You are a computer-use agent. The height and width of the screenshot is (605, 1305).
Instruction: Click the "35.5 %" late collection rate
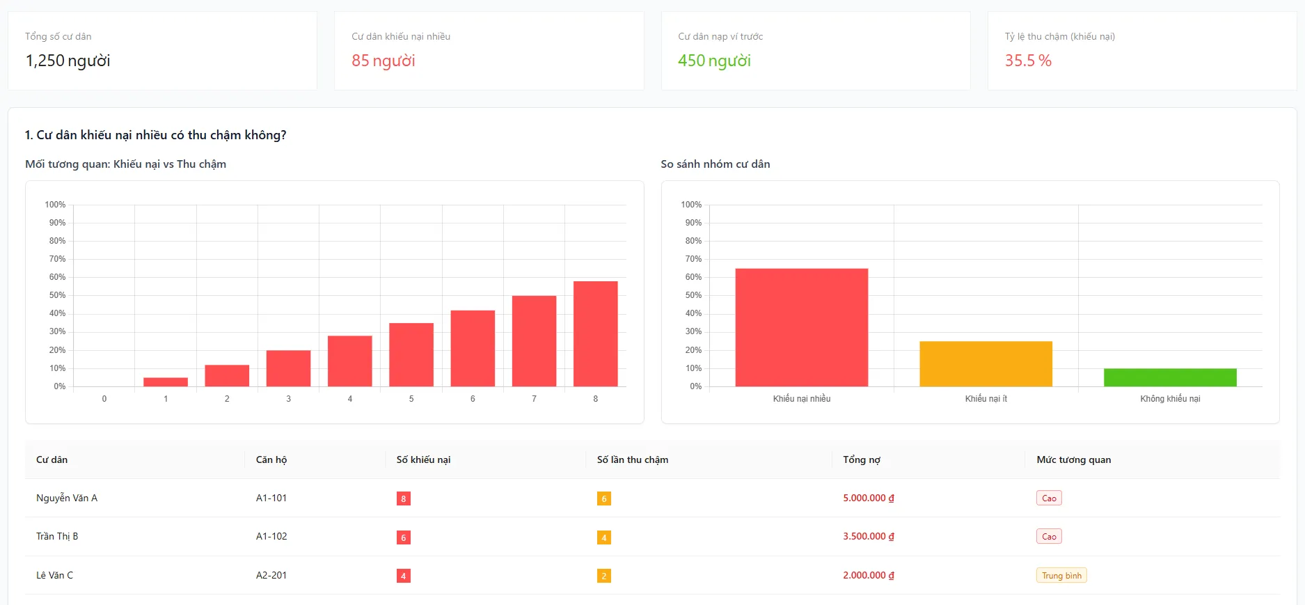(x=1028, y=61)
